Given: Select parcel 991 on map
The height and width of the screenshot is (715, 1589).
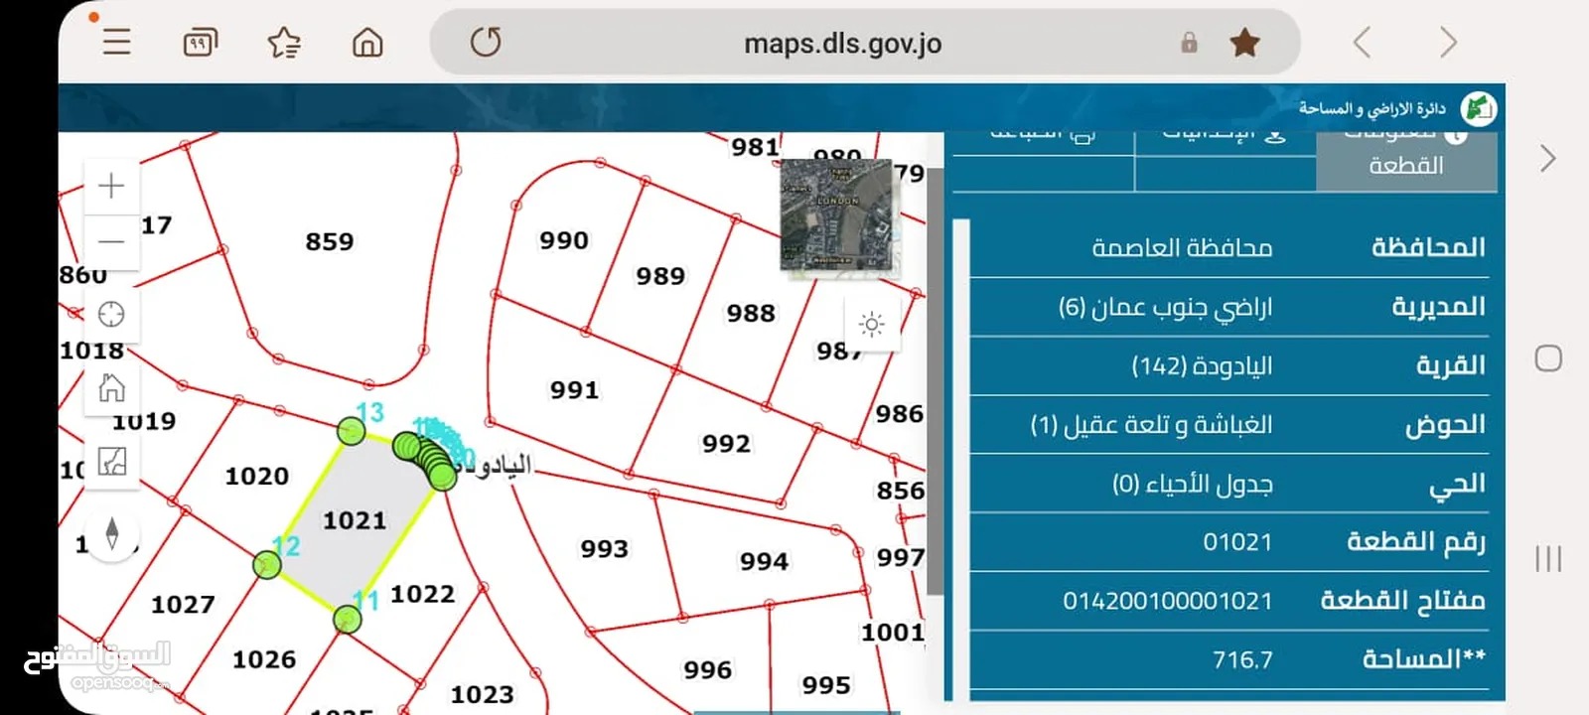Looking at the screenshot, I should click(x=575, y=390).
